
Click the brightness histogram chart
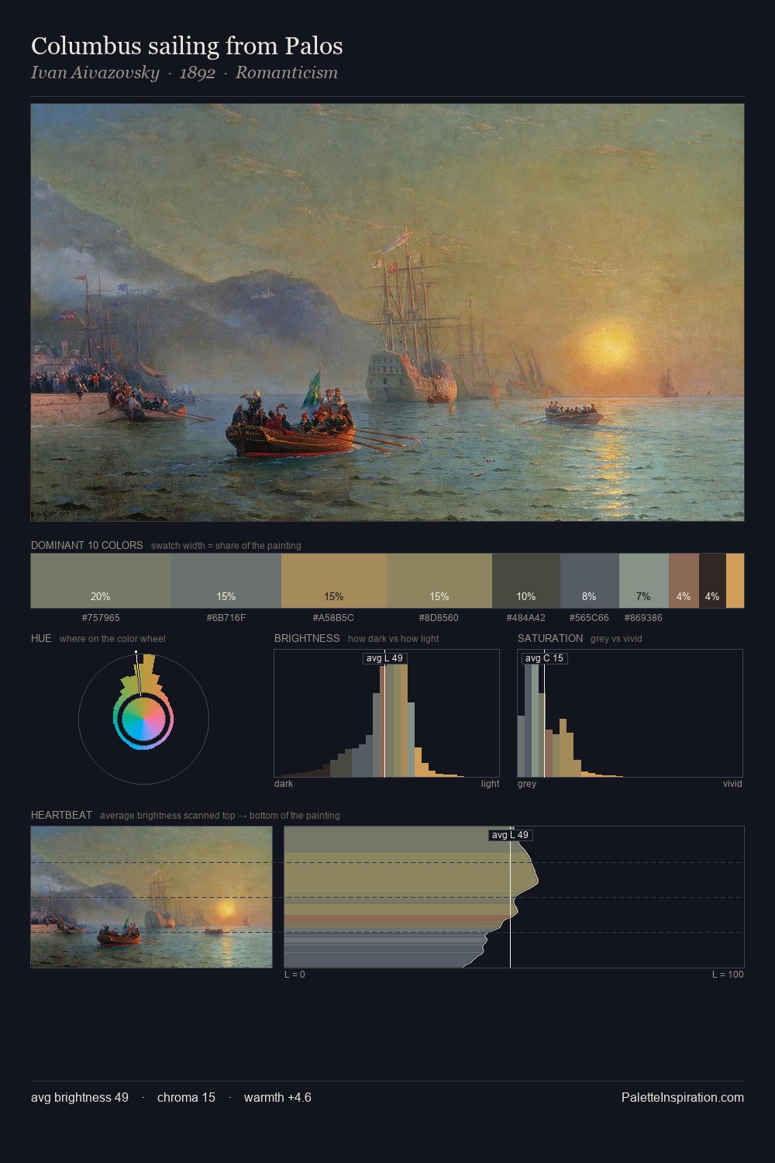tap(387, 713)
